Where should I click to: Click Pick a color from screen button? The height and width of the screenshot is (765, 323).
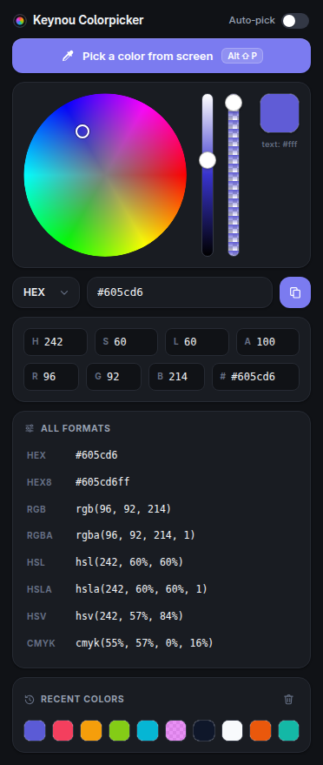[x=161, y=56]
